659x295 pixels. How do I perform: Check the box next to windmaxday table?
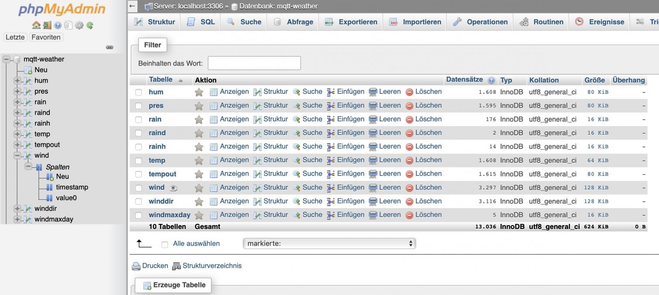(139, 215)
